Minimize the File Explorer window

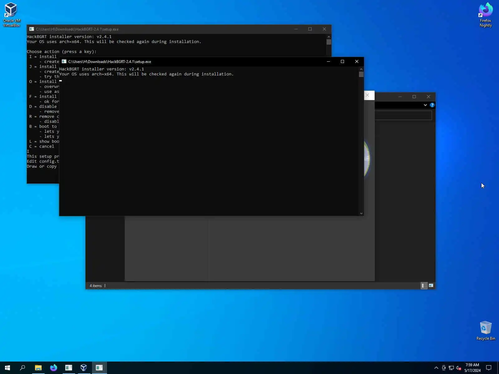pyautogui.click(x=400, y=97)
